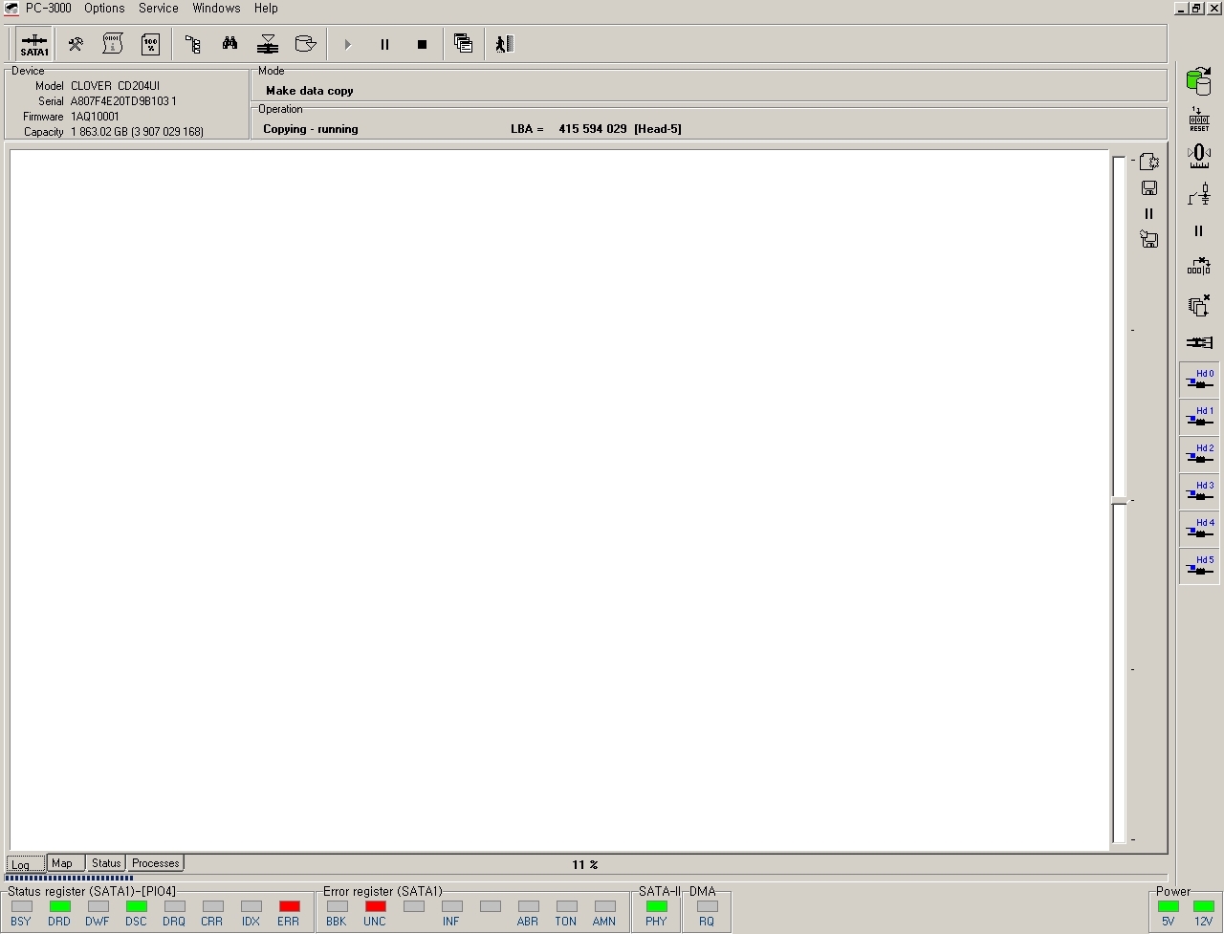
Task: Click the SATA connector icon in sidebar
Action: (1199, 342)
